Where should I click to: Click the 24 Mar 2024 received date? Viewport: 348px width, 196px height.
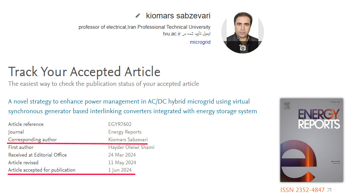click(122, 155)
